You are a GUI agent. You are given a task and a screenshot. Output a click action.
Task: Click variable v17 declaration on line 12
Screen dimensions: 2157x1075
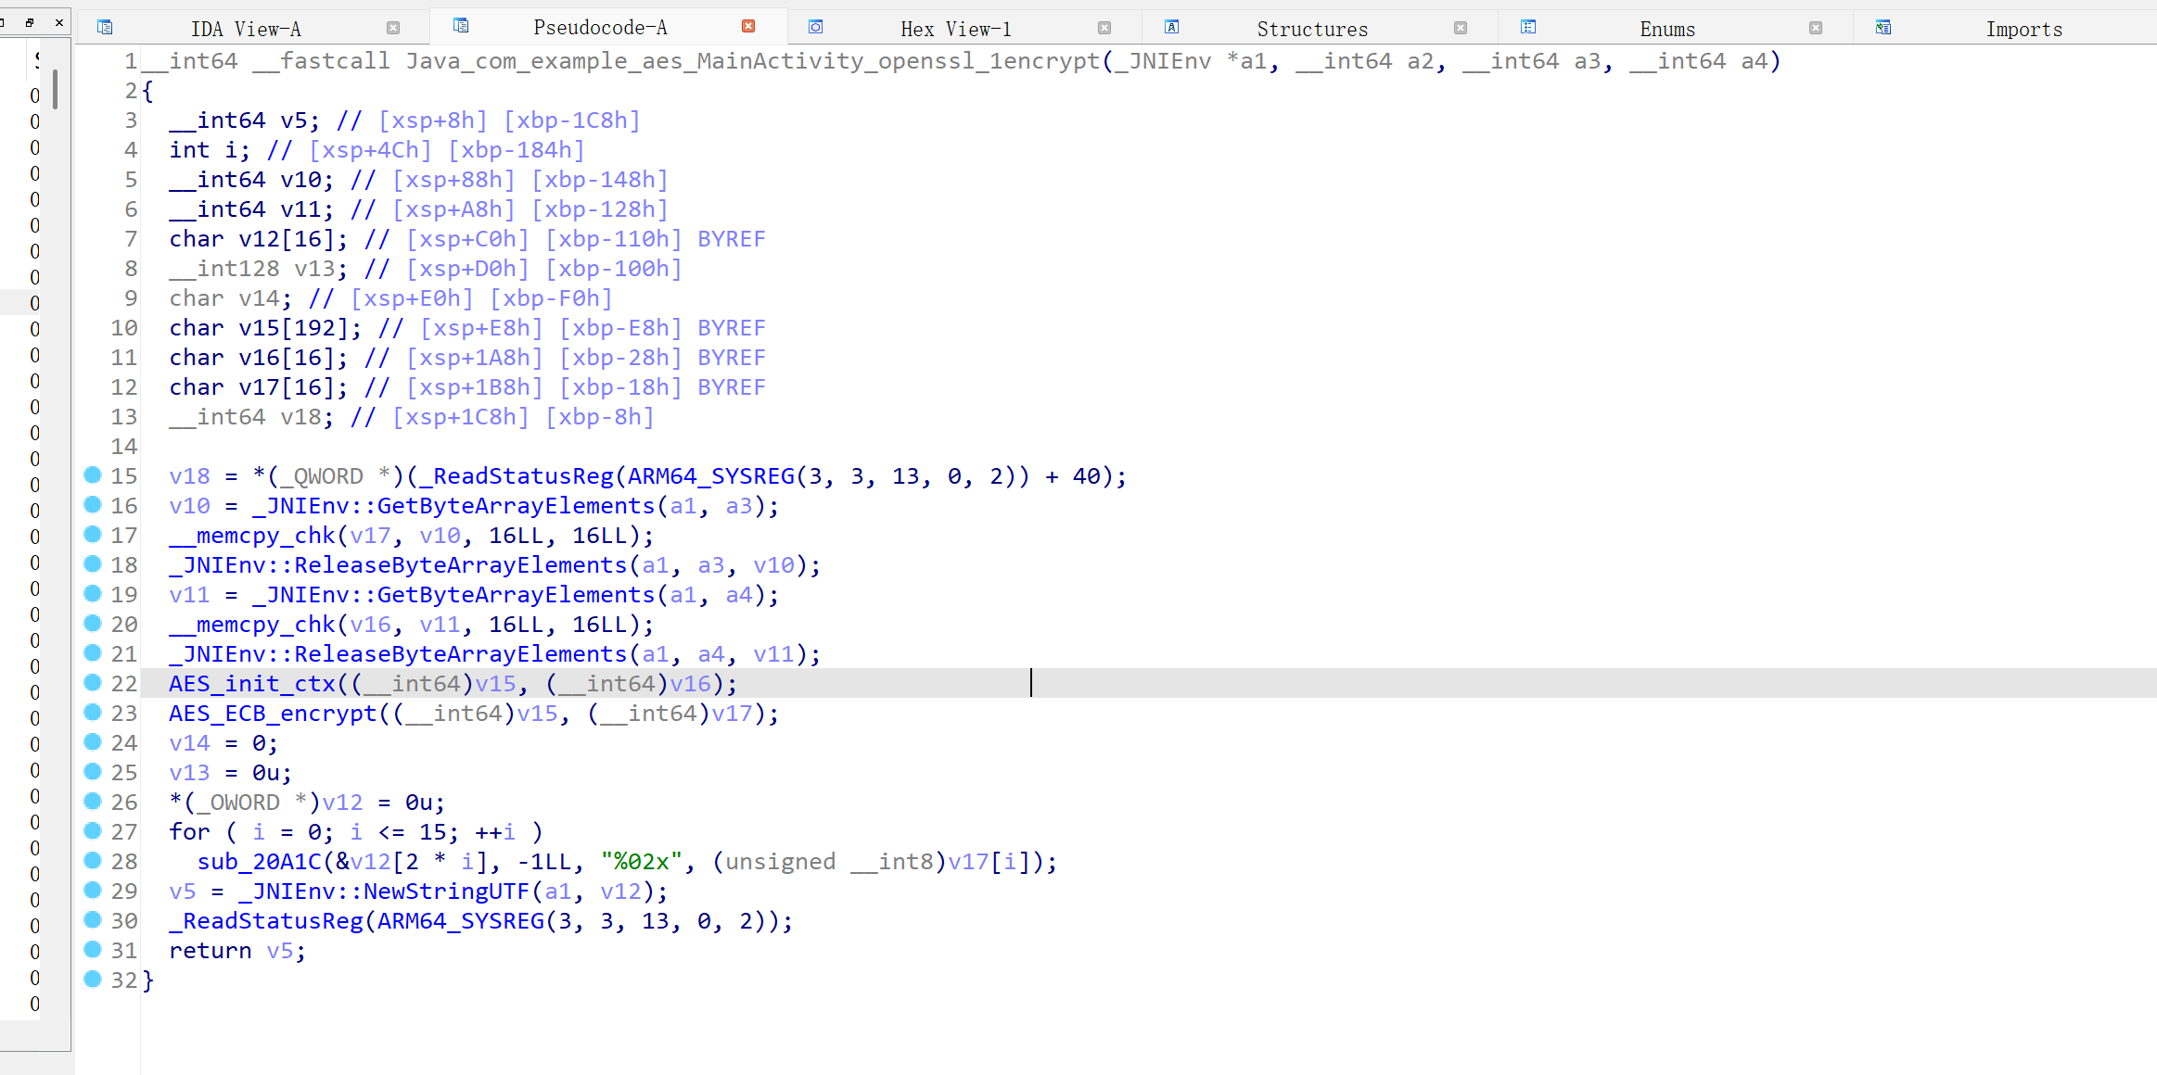259,387
